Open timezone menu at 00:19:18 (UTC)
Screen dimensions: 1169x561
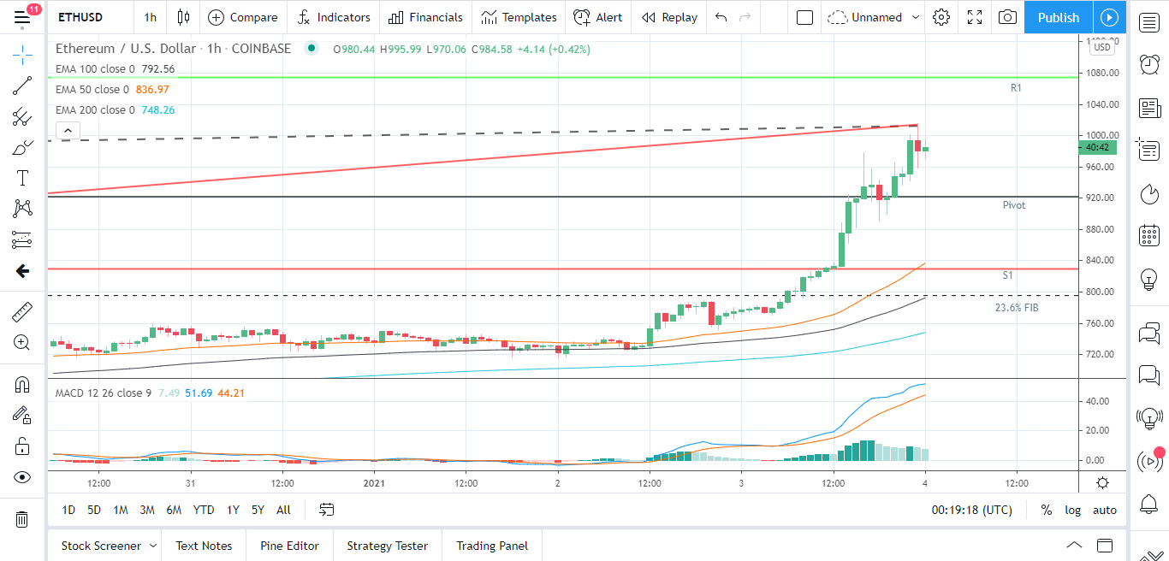(971, 510)
